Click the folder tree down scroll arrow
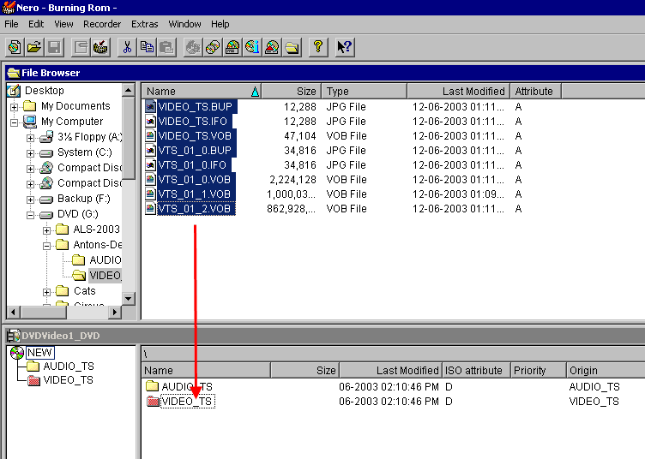 tap(129, 299)
